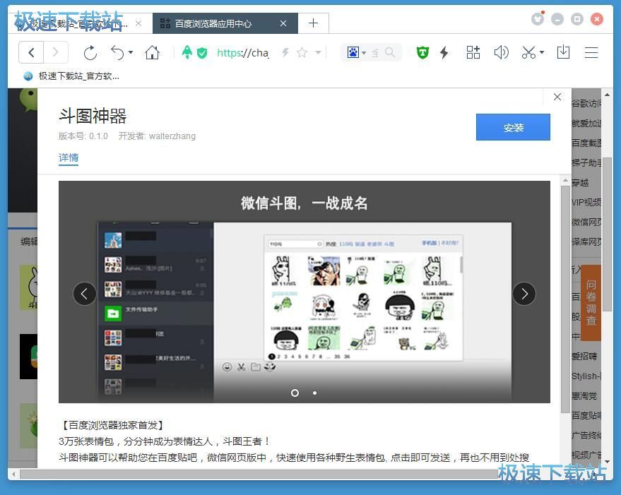This screenshot has width=621, height=495.
Task: Close the first 极速下载站 tab
Action: point(138,23)
